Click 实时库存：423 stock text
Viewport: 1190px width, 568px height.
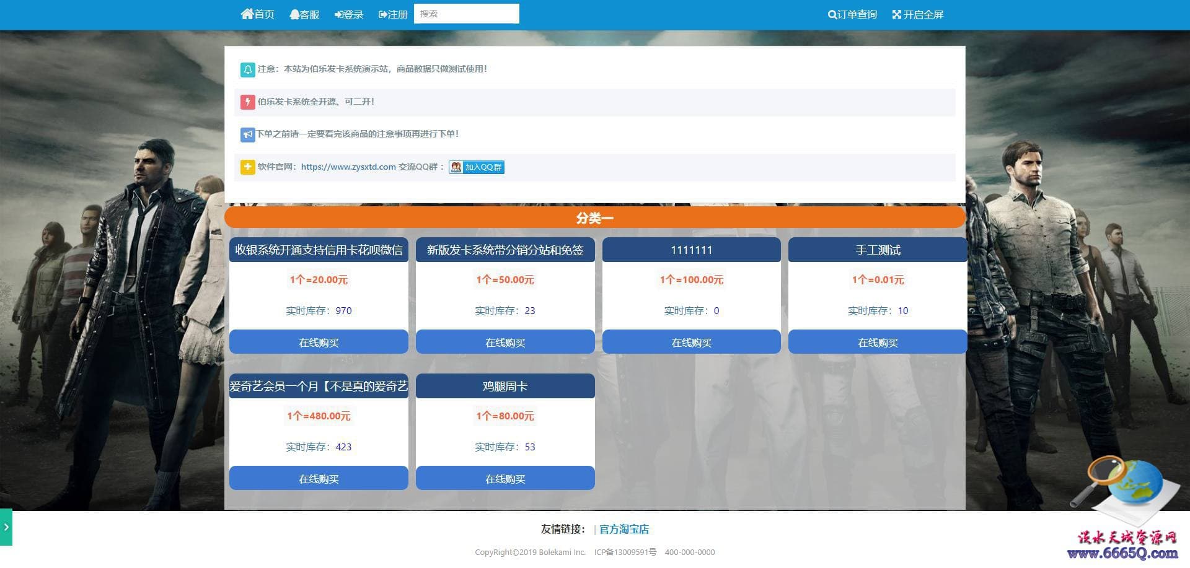[319, 447]
